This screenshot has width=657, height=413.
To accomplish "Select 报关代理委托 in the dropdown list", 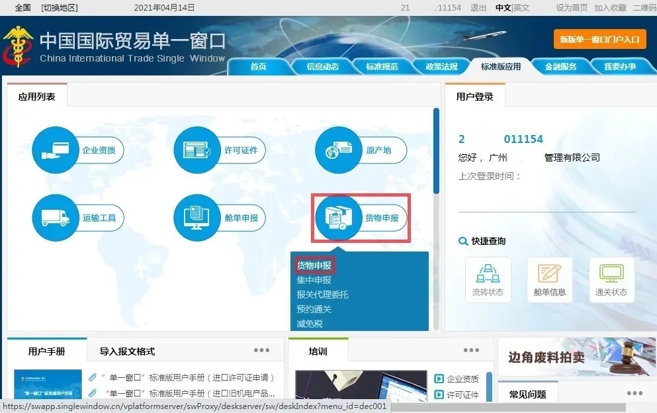I will click(322, 295).
